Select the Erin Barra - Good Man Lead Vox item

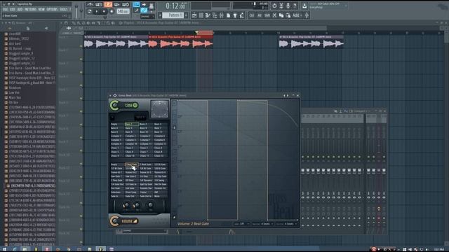(29, 69)
